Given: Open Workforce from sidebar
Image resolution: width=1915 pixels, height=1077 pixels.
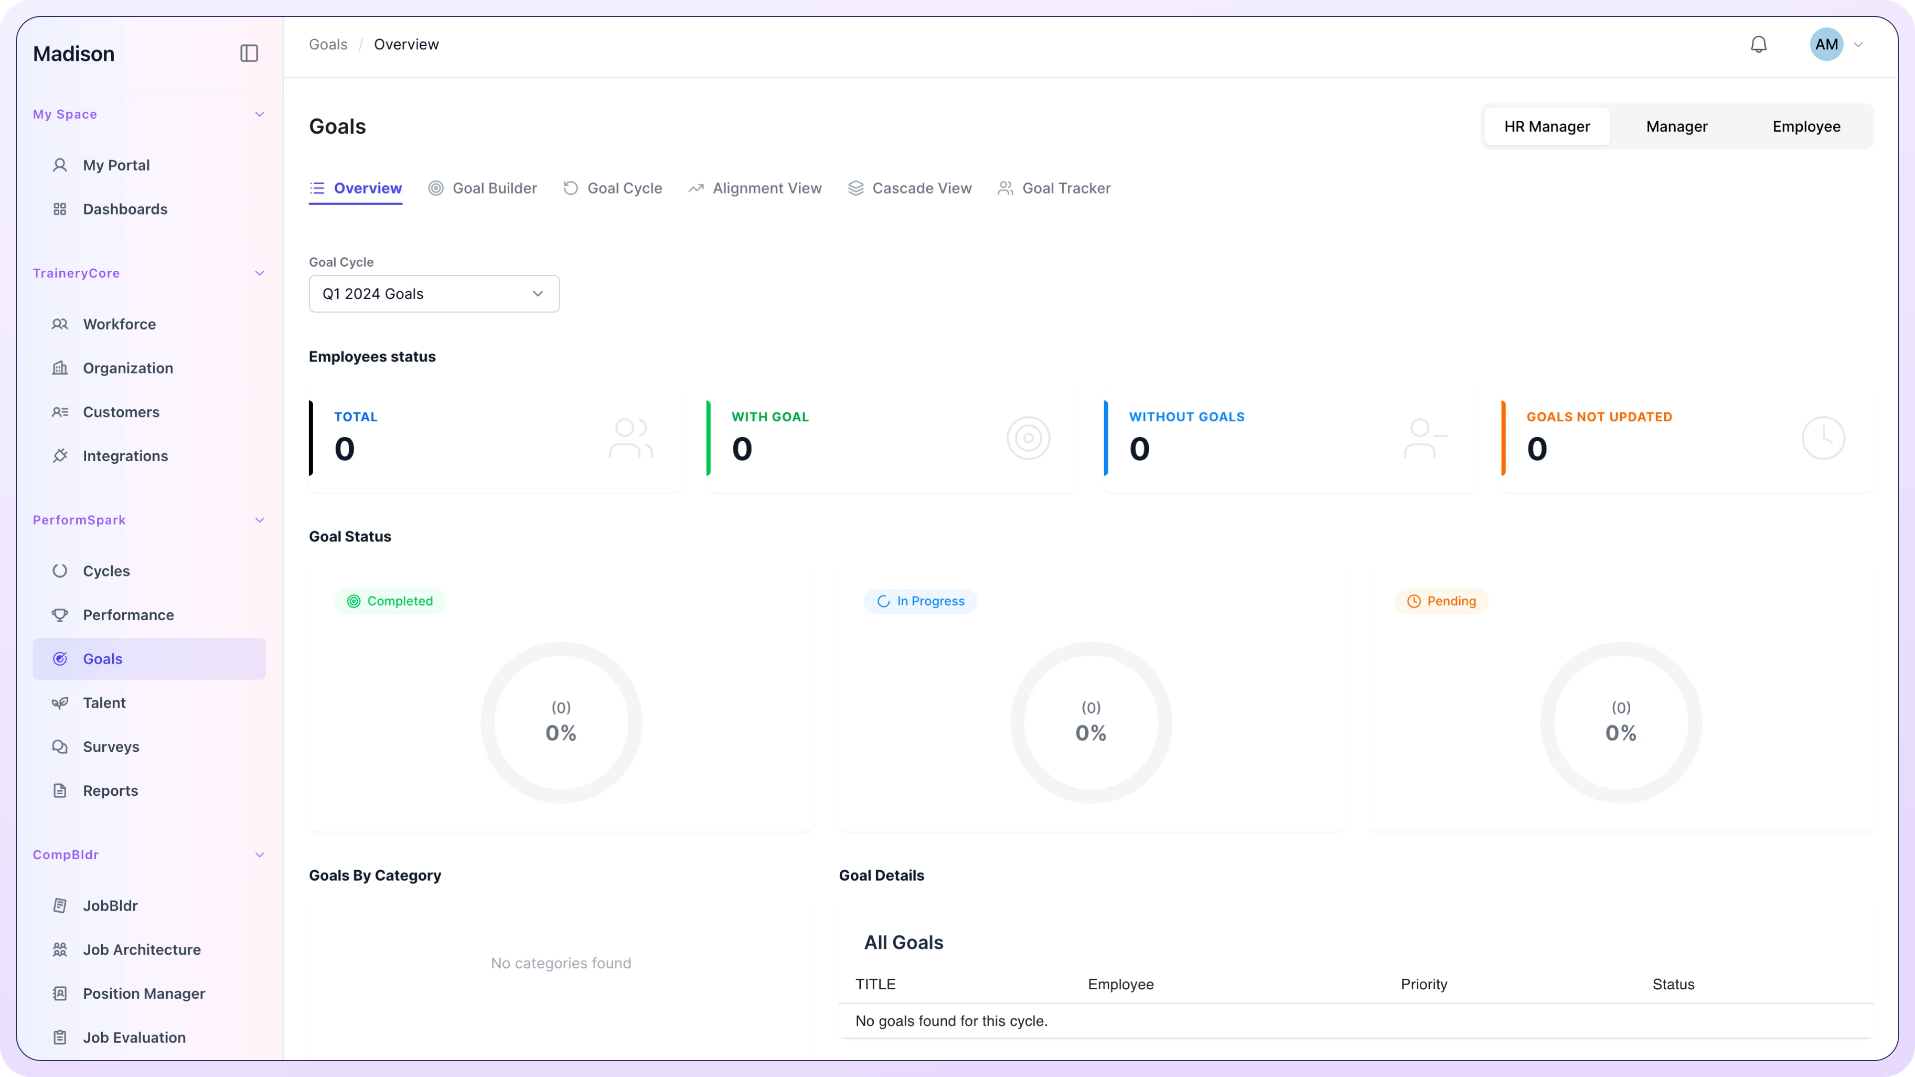Looking at the screenshot, I should click(x=119, y=324).
